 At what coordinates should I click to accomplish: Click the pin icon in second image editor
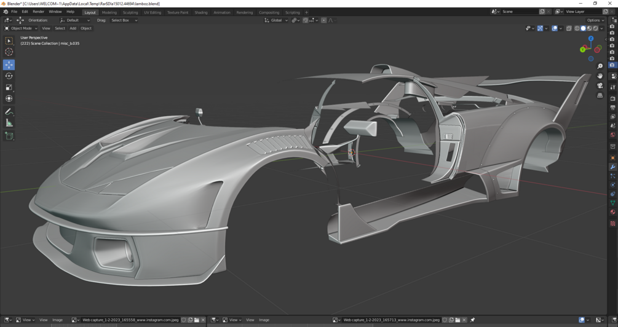(472, 320)
